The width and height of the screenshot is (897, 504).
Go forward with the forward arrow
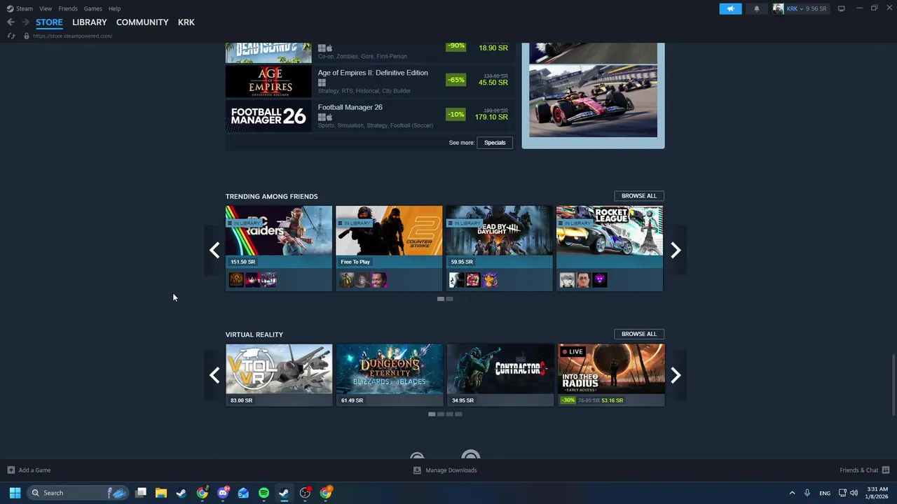coord(25,22)
